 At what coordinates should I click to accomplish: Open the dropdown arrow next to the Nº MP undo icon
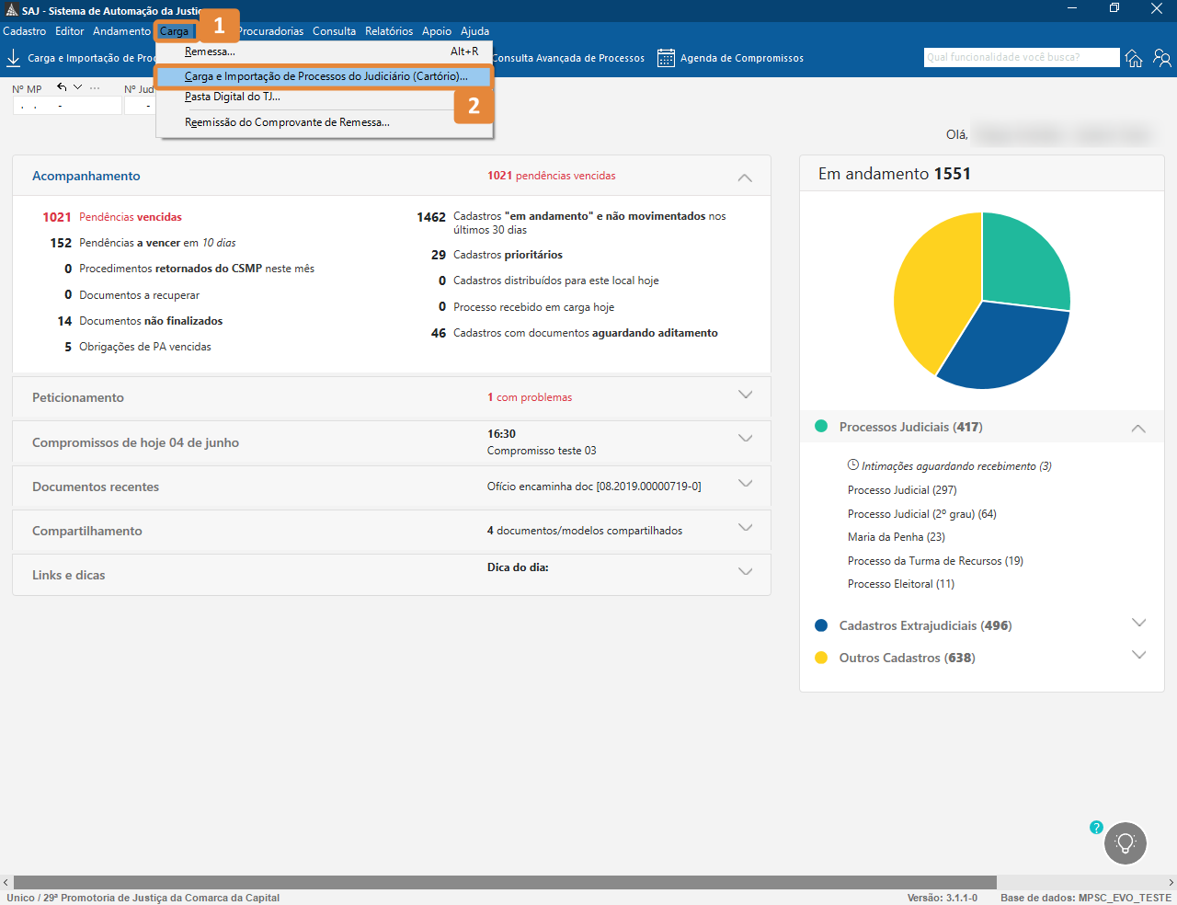pyautogui.click(x=77, y=87)
